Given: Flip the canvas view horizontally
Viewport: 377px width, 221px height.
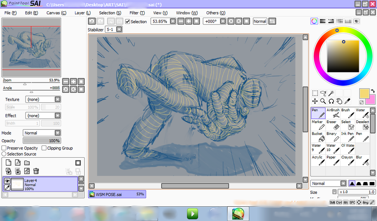Looking at the screenshot, I should pos(272,21).
